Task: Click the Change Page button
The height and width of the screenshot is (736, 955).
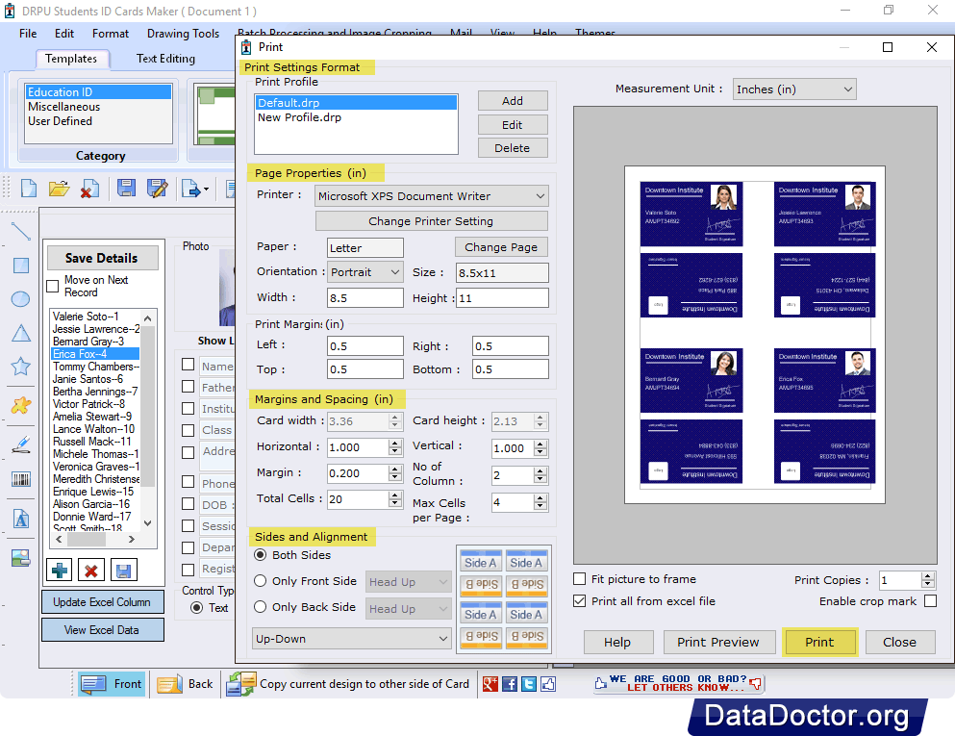Action: pyautogui.click(x=501, y=246)
